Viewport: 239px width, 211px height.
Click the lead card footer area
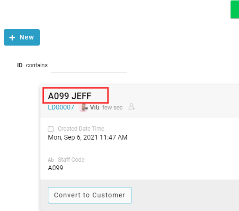tap(139, 195)
